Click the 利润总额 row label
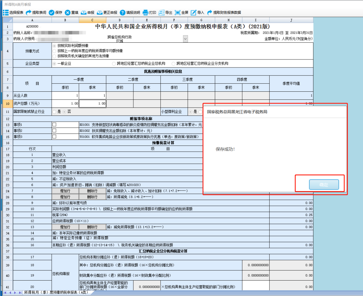363x296 pixels. point(59,167)
